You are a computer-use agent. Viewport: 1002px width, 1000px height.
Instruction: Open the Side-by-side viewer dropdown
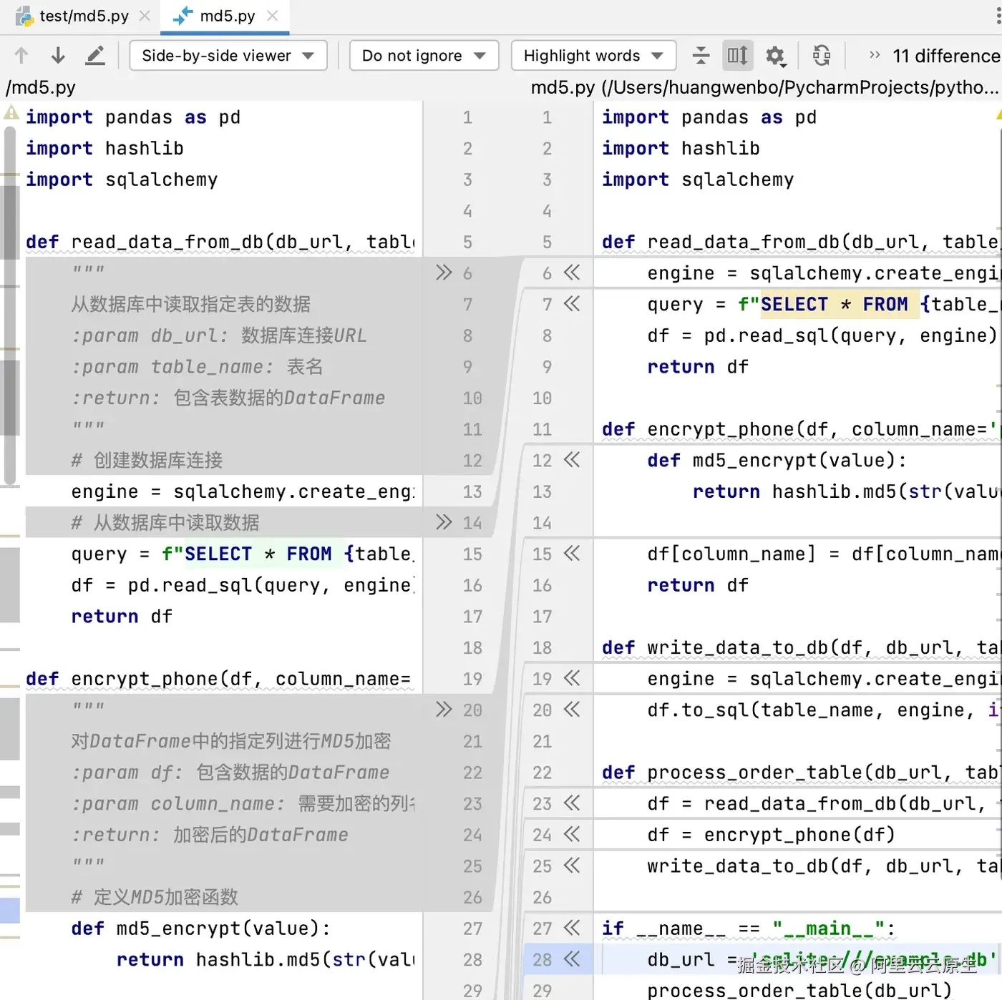click(228, 56)
